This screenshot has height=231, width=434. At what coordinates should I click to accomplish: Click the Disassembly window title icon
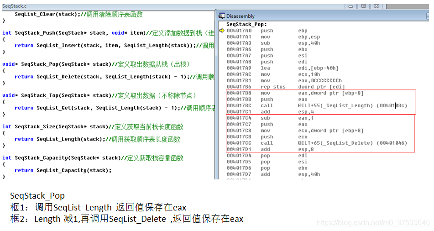coord(221,16)
